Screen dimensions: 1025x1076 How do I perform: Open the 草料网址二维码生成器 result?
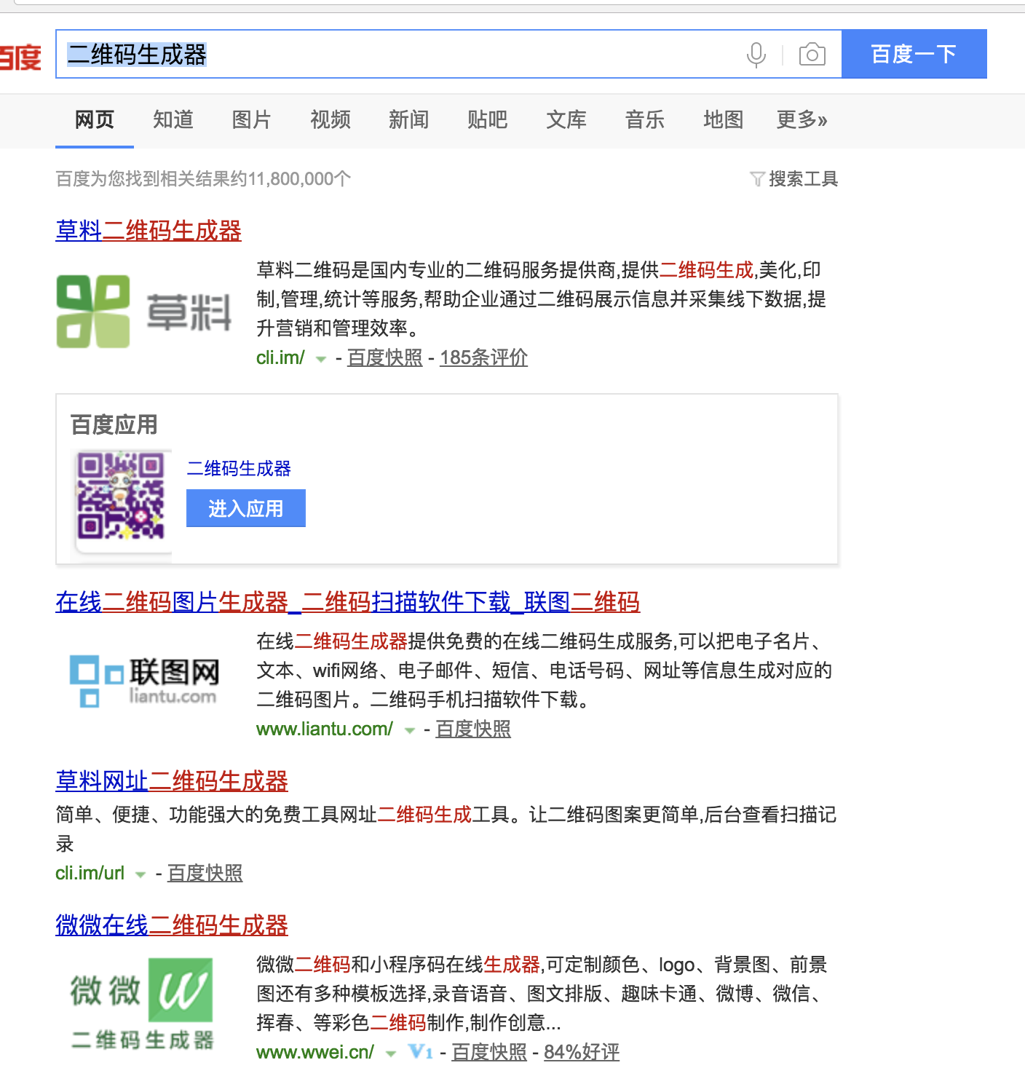click(x=172, y=781)
